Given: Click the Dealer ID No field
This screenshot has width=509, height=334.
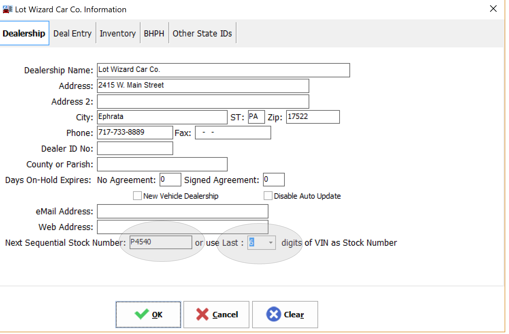Looking at the screenshot, I should pyautogui.click(x=135, y=148).
